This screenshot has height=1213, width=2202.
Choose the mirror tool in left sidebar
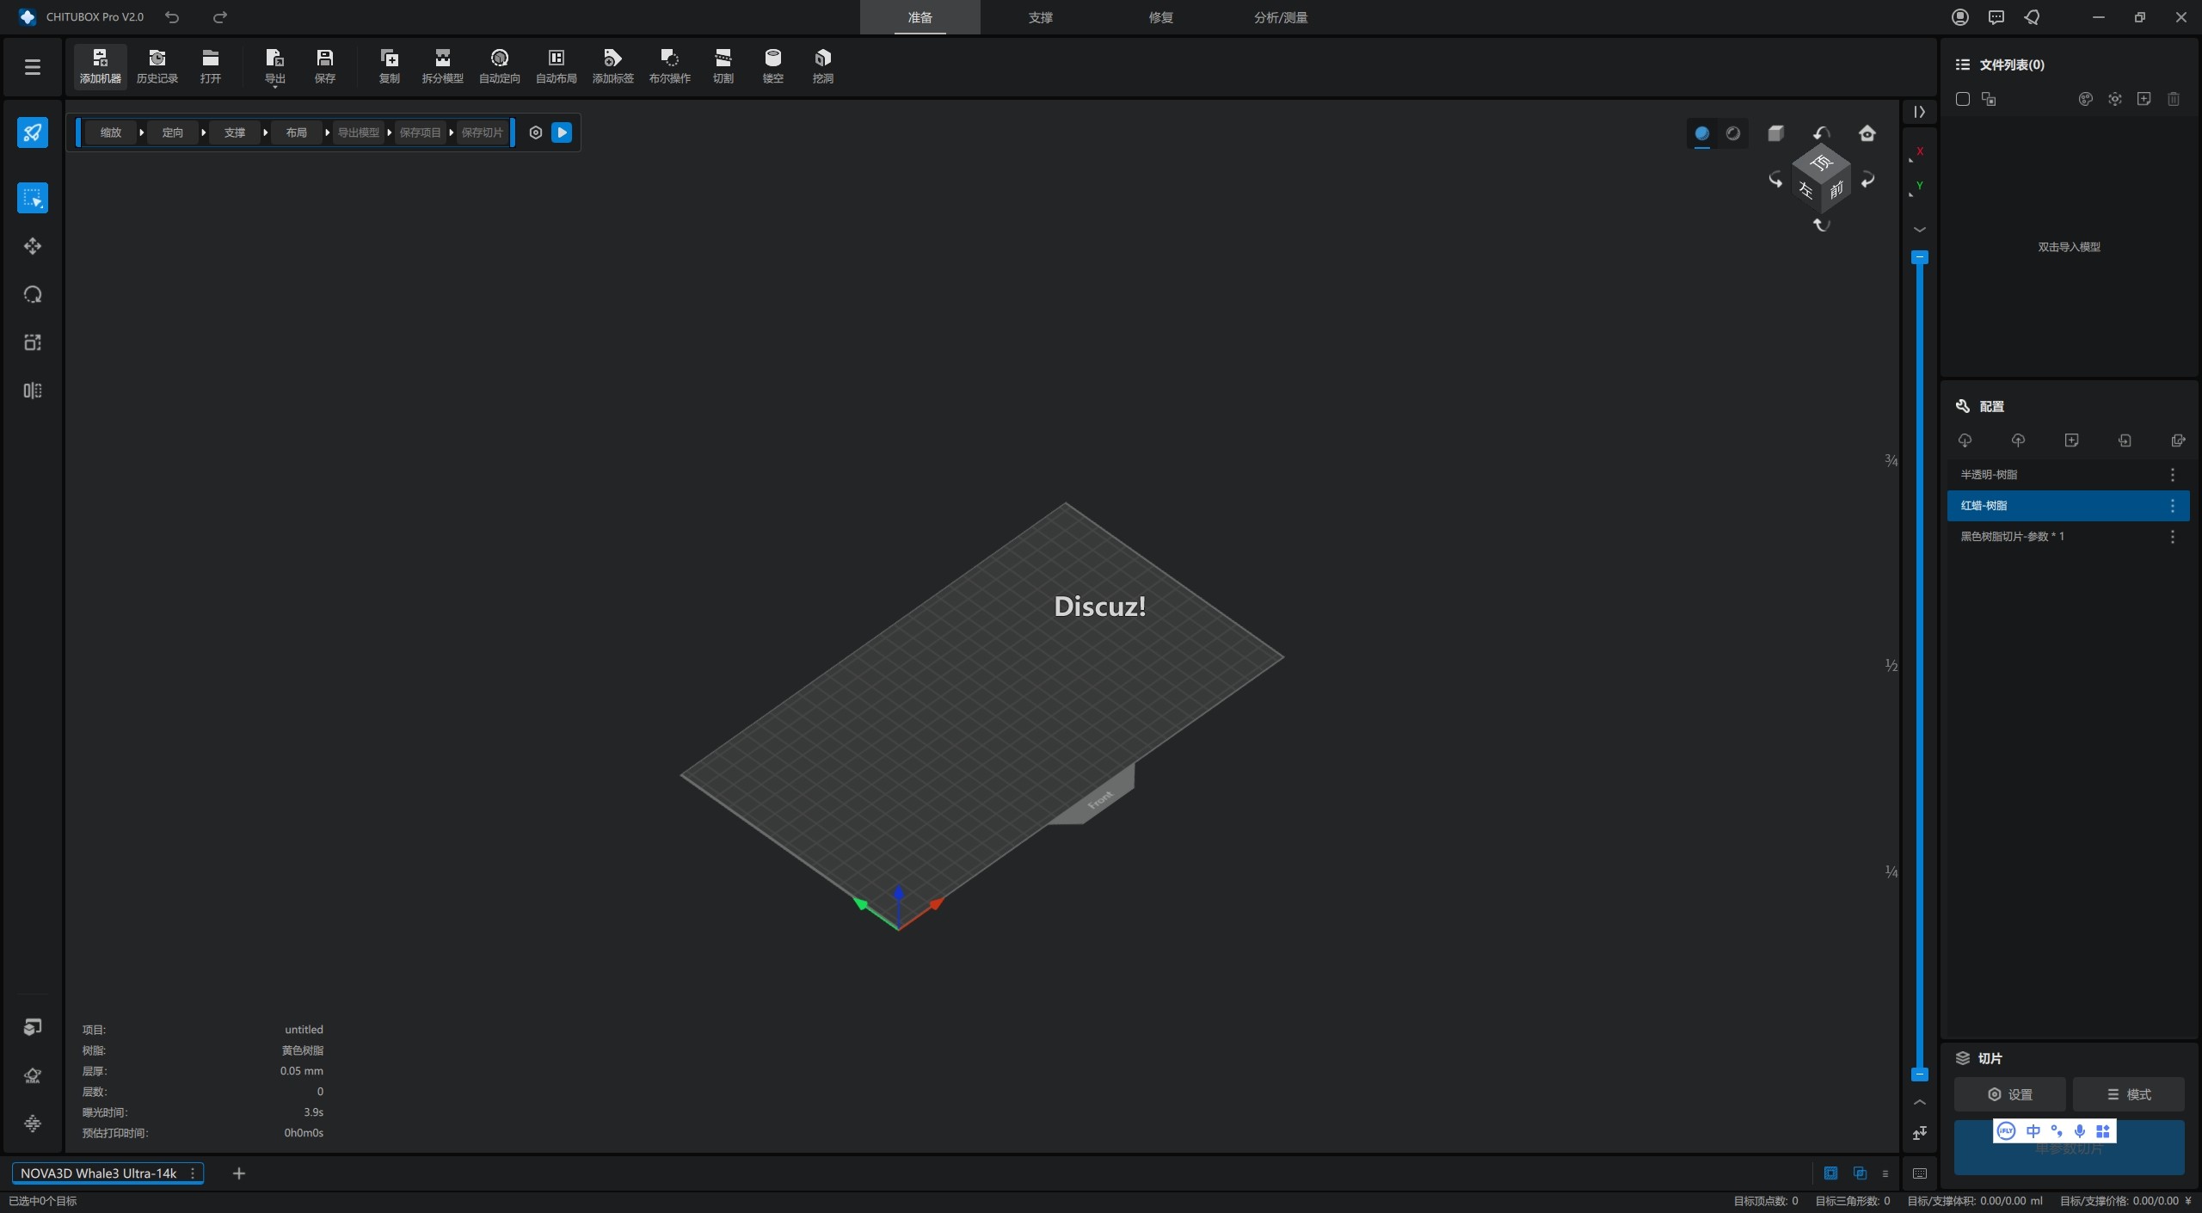tap(33, 391)
